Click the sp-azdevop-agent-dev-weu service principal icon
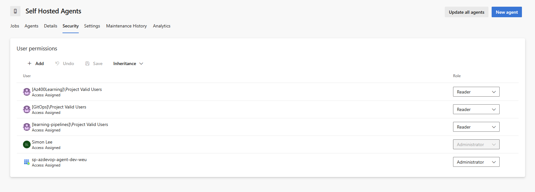Image resolution: width=535 pixels, height=192 pixels. [x=27, y=162]
